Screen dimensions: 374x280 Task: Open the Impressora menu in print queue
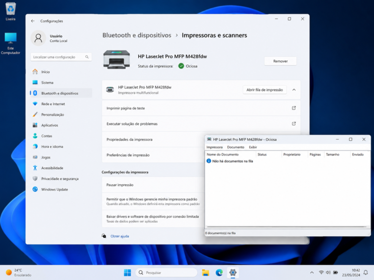click(x=214, y=147)
